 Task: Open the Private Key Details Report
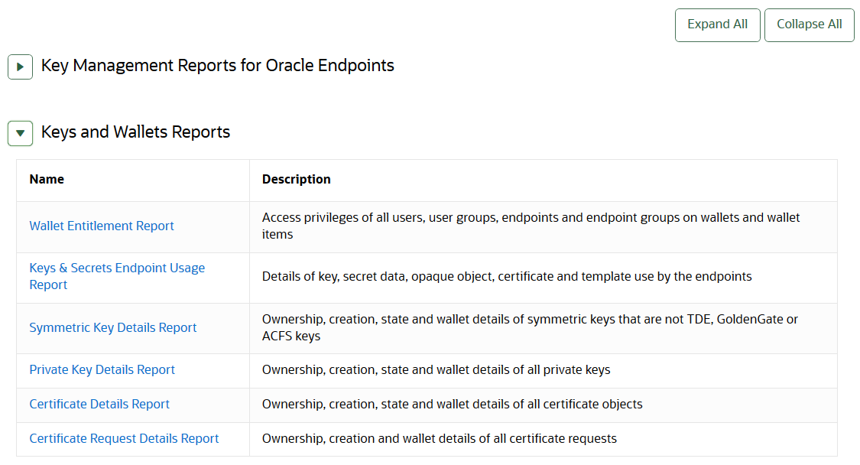point(102,369)
